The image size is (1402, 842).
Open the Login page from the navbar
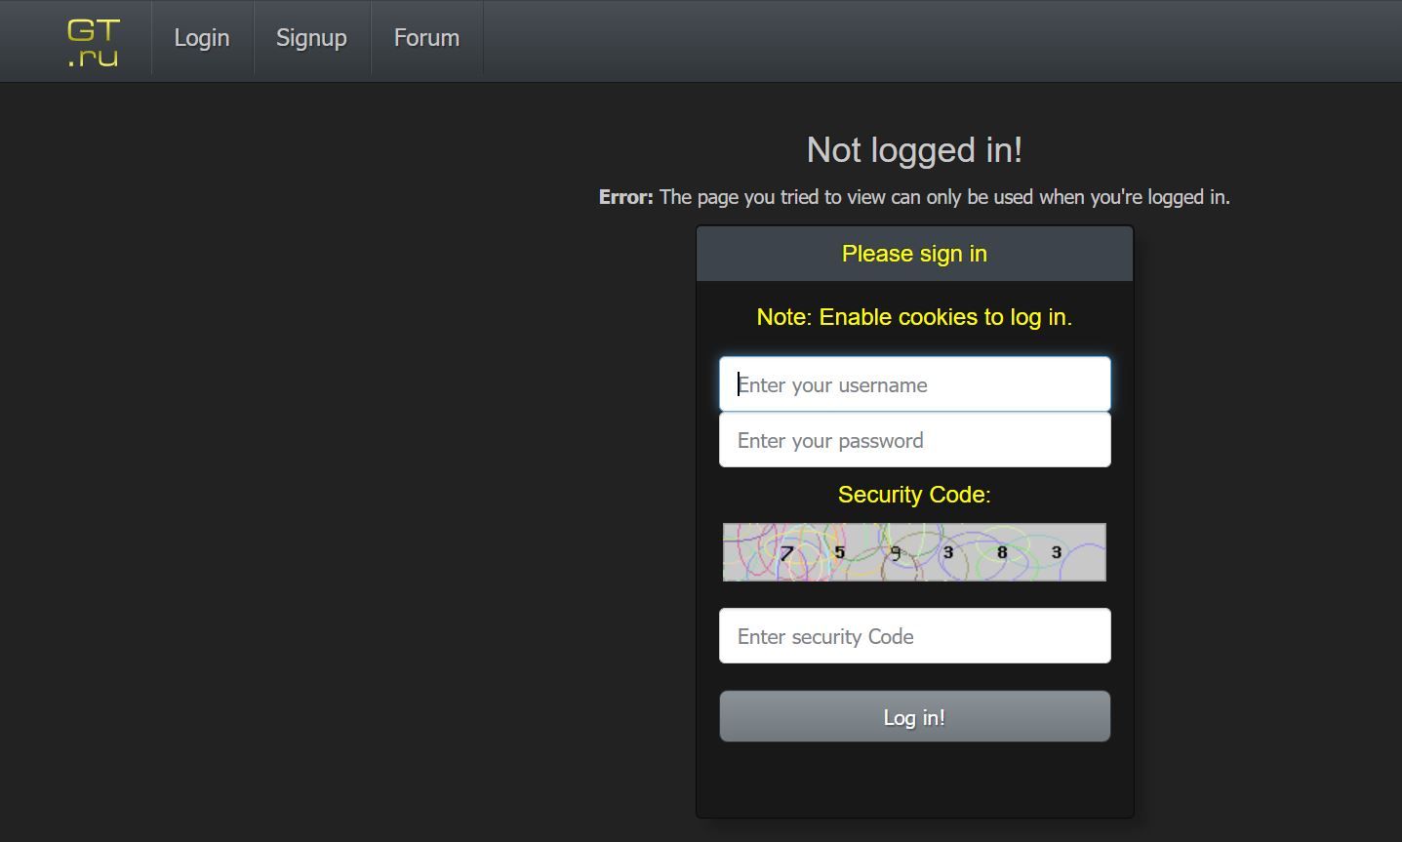[x=201, y=38]
